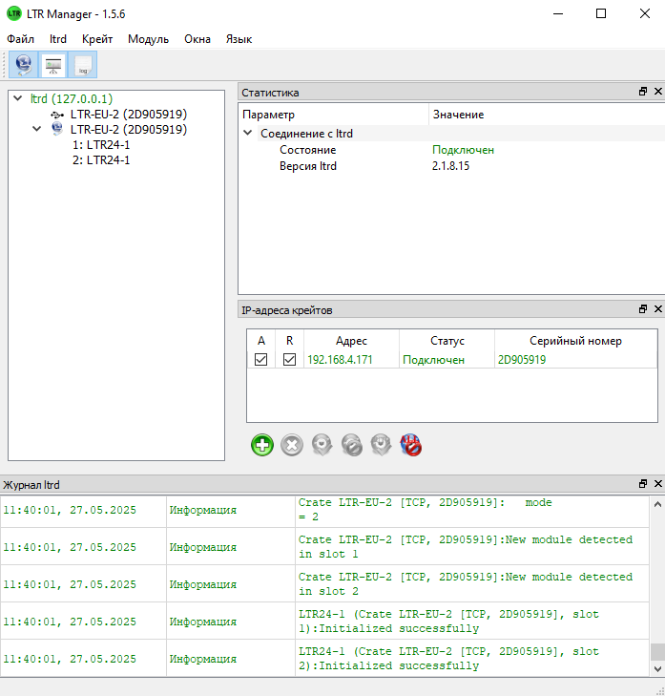Click the Подключен value in Статистика

point(463,150)
